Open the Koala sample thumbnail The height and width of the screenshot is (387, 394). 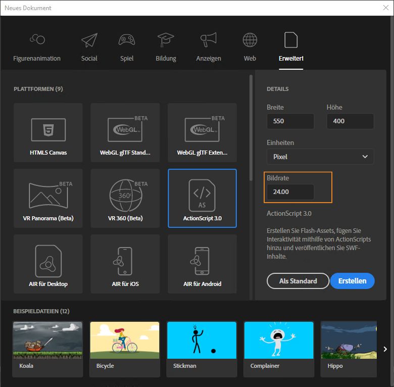pyautogui.click(x=47, y=340)
